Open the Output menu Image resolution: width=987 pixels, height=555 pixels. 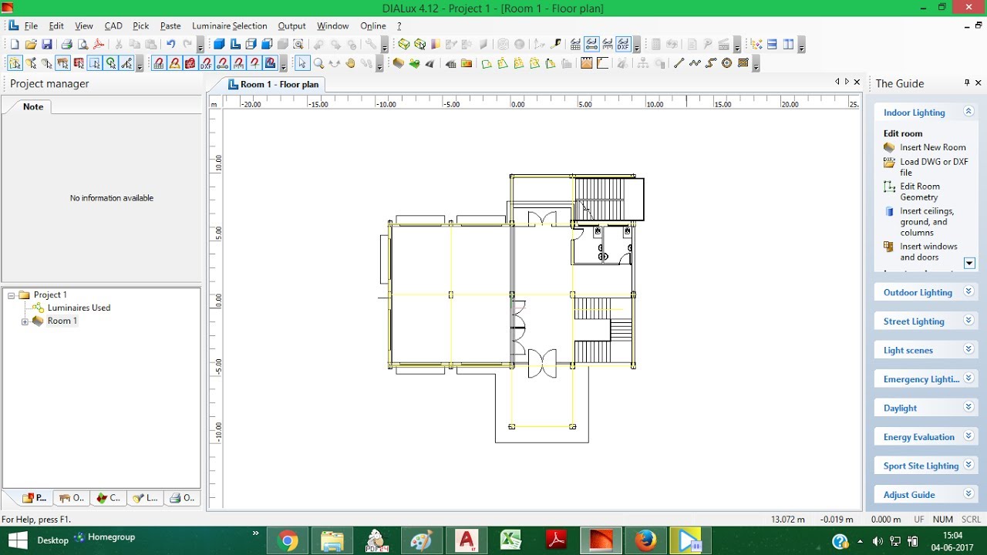click(292, 26)
